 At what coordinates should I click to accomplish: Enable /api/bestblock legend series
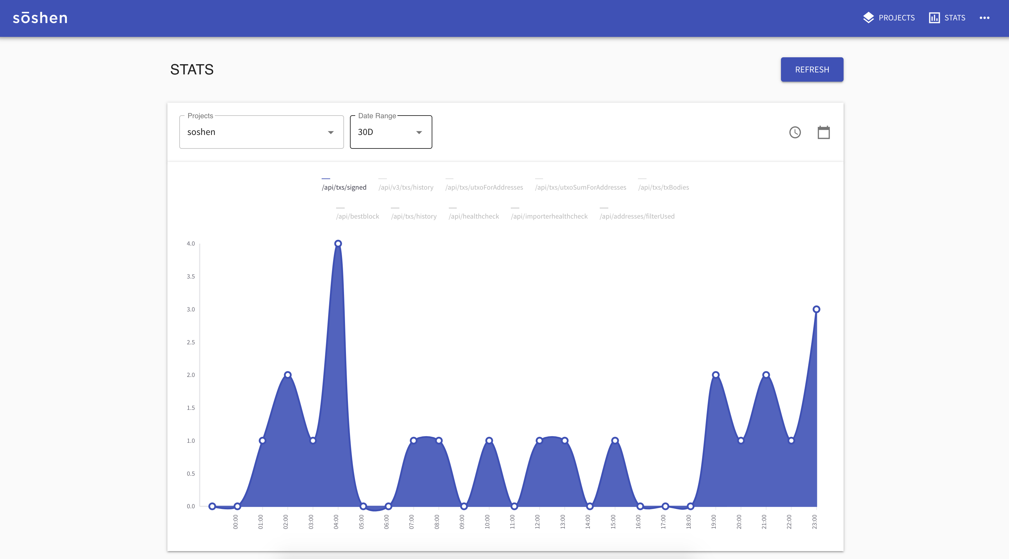pos(357,216)
